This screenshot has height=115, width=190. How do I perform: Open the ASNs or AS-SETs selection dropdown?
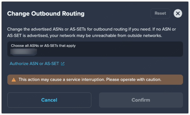click(95, 49)
